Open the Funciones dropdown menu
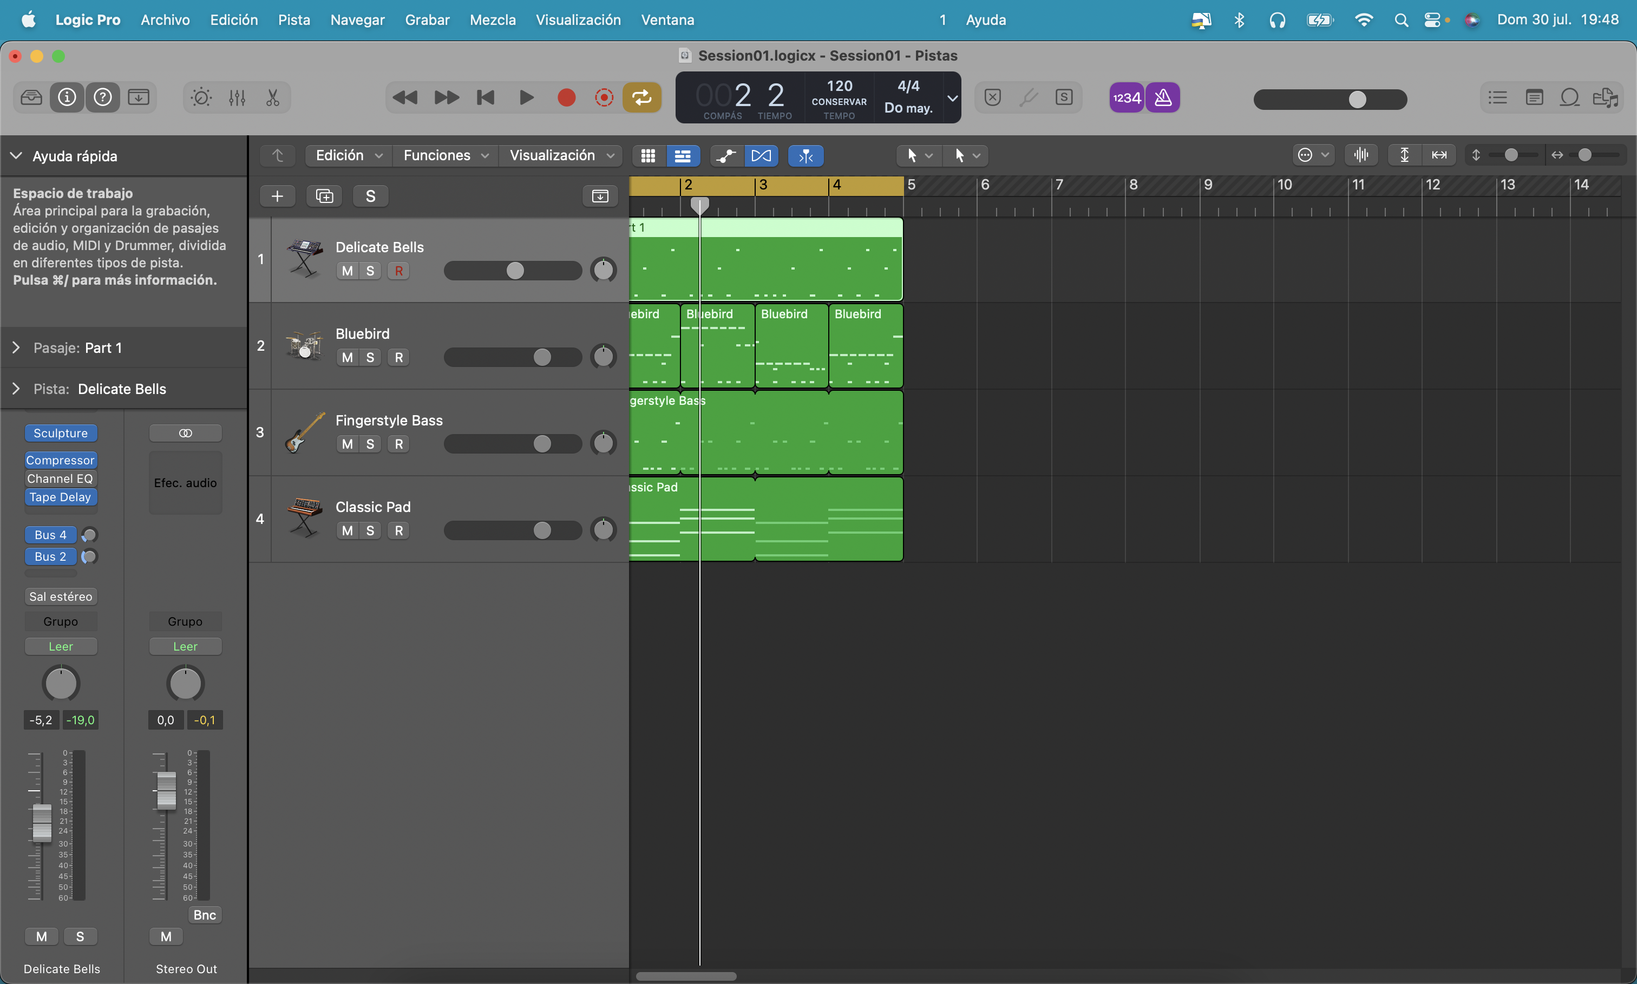This screenshot has height=984, width=1637. [446, 156]
